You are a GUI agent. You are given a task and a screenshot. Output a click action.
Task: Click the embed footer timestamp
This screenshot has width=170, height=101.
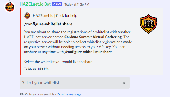pos(36,69)
